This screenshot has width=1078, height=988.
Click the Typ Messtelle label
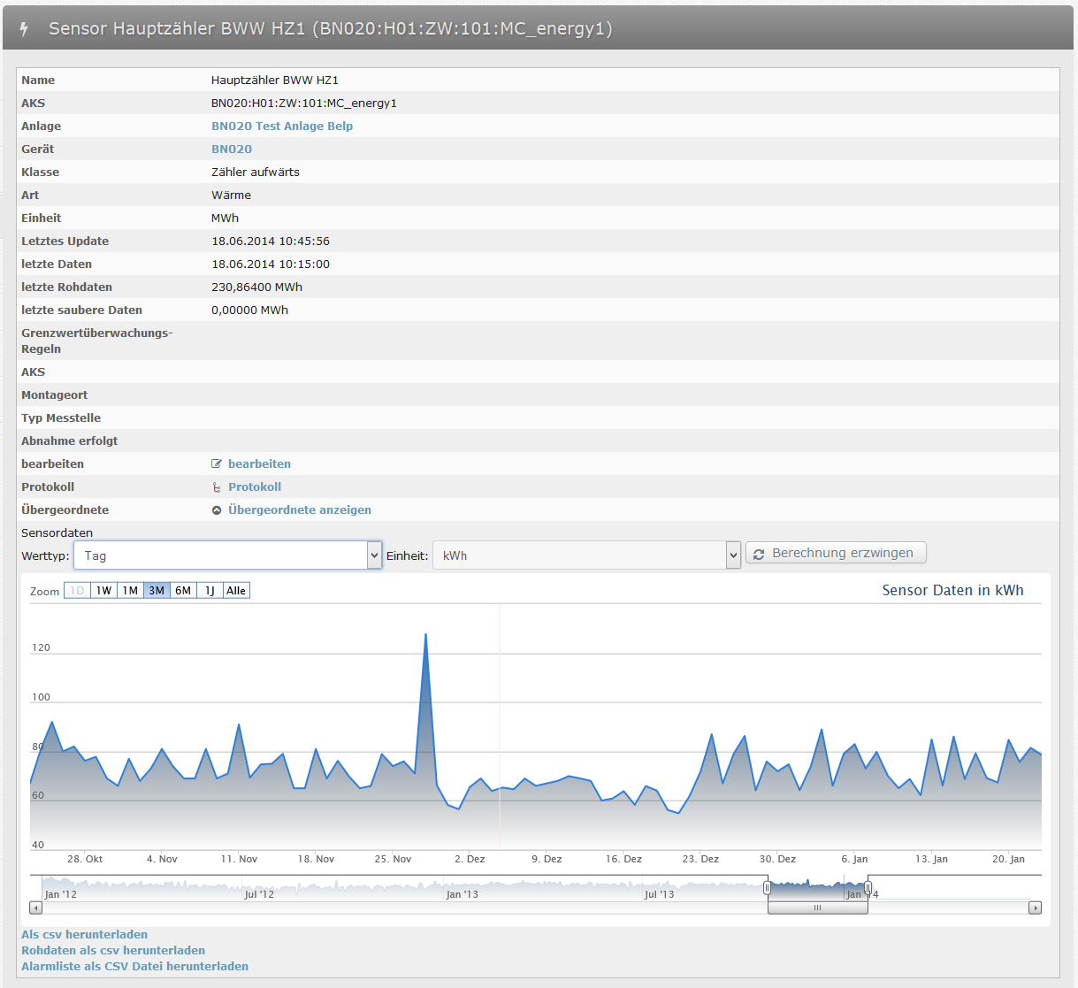click(x=61, y=417)
